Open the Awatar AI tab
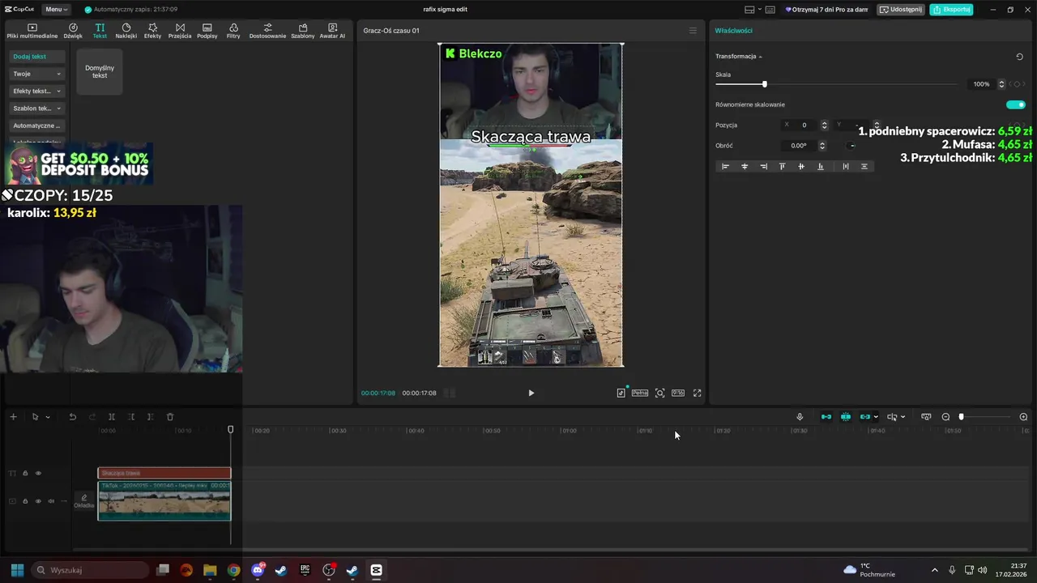This screenshot has height=583, width=1037. (332, 31)
